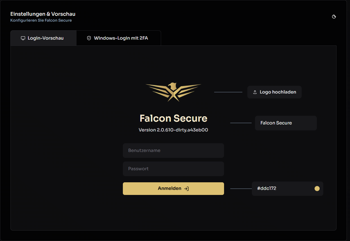Viewport: 350px width, 241px height.
Task: Toggle the dark/light theme icon
Action: point(334,17)
